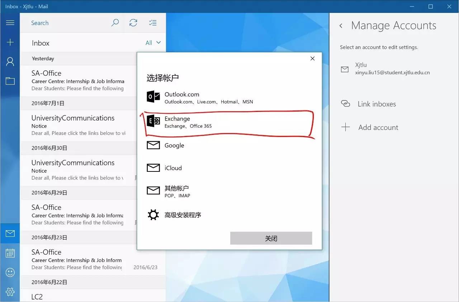Click Link inboxes option
Image resolution: width=459 pixels, height=302 pixels.
377,104
